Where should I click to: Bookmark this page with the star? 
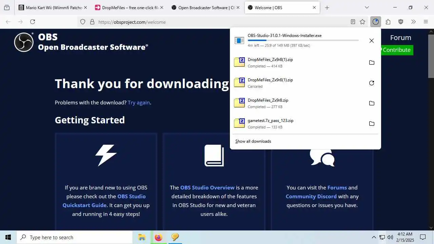362,22
